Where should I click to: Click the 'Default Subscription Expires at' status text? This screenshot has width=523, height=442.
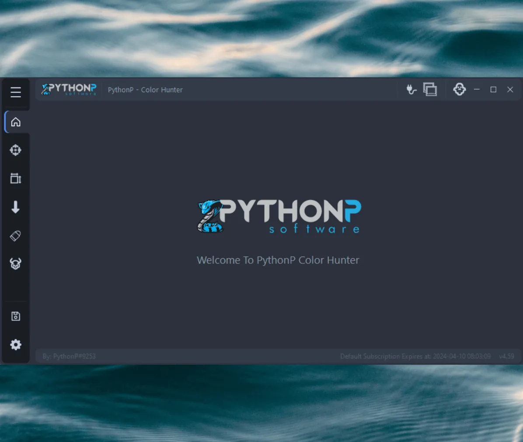[415, 356]
